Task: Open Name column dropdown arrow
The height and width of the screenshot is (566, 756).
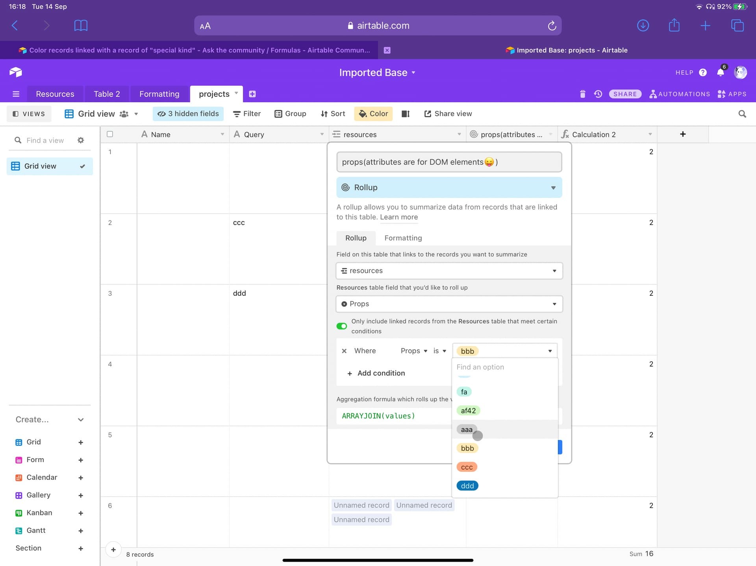Action: click(222, 135)
